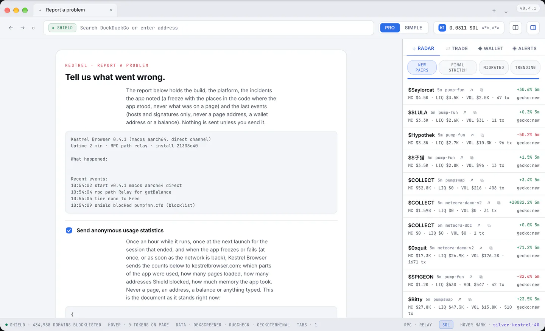The width and height of the screenshot is (545, 331).
Task: Copy address for $$PIGEON
Action: tap(481, 277)
